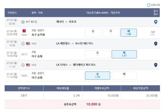The image size is (162, 111).
Task: Open venue pin for LA Angels vs Boston
Action: coord(156,44)
